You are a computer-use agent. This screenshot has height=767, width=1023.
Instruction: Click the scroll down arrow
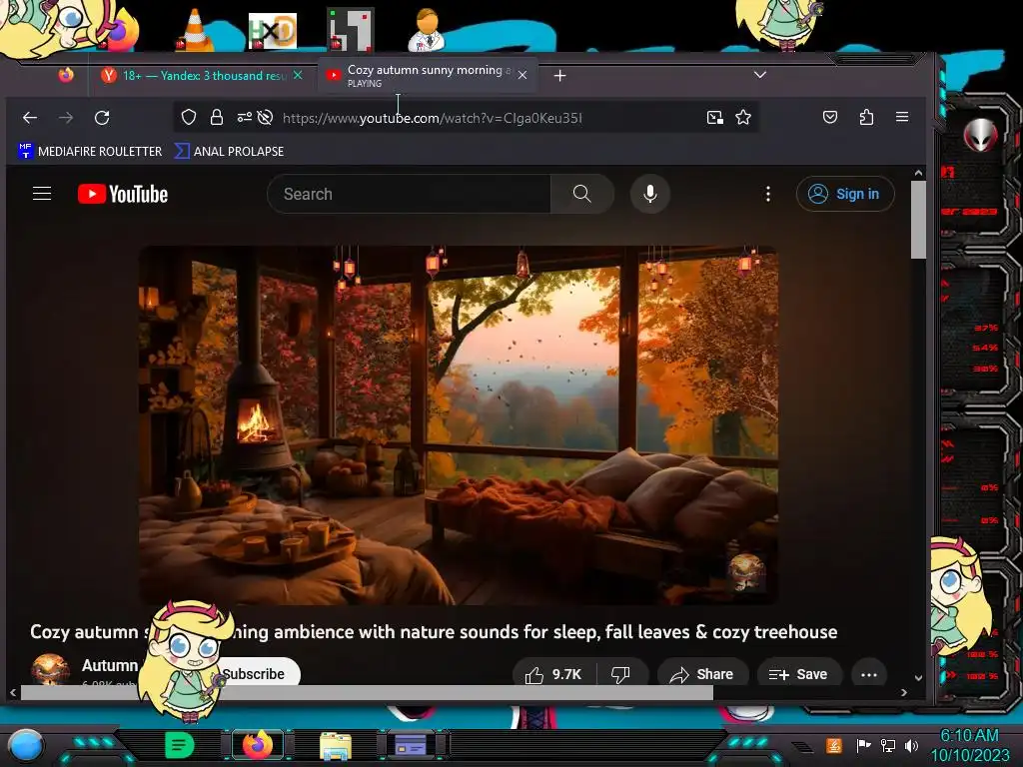click(x=919, y=678)
